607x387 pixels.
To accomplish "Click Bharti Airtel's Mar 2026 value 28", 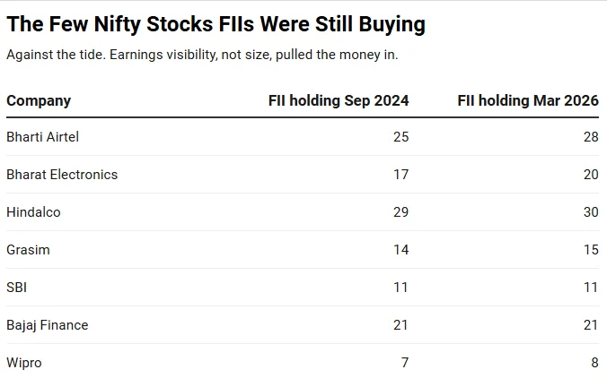I will [x=591, y=137].
